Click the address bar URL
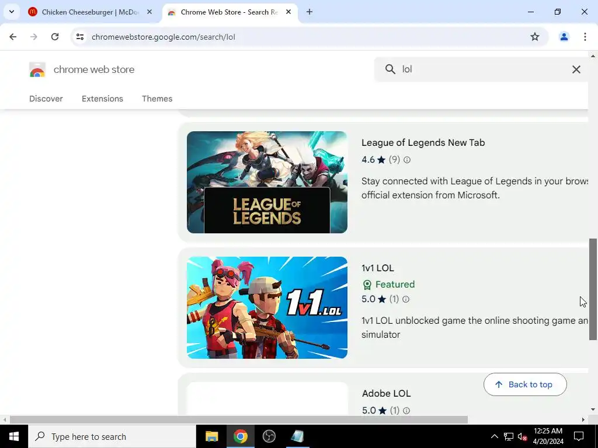 pyautogui.click(x=164, y=37)
